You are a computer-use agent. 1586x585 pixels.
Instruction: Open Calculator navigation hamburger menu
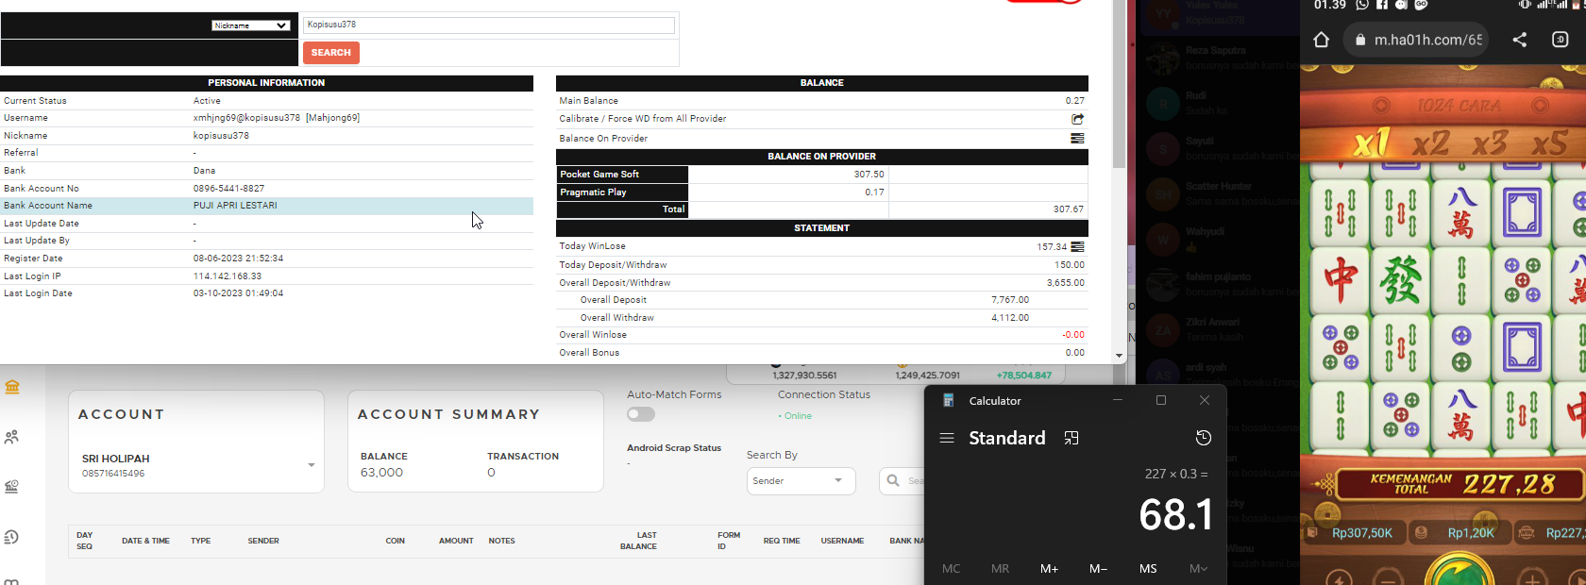(x=947, y=438)
